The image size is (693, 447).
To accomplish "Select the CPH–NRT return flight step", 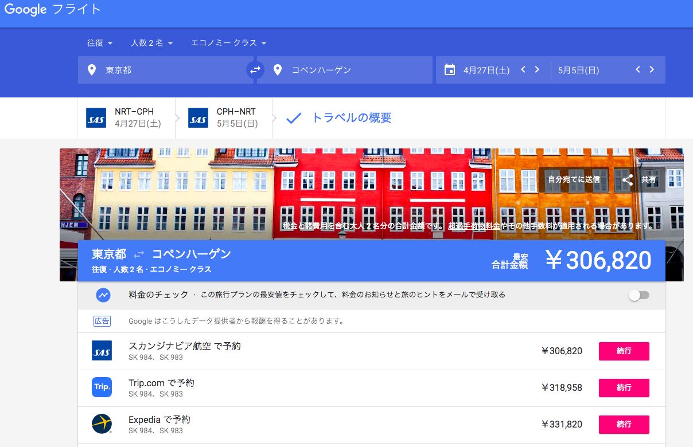I will point(226,117).
